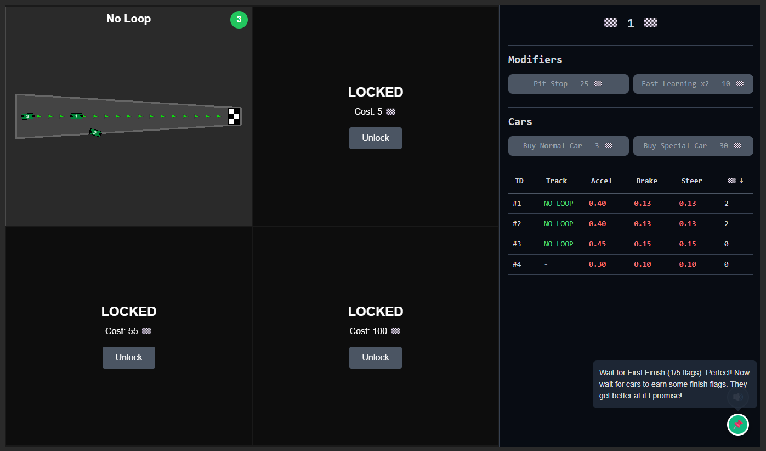The width and height of the screenshot is (766, 451).
Task: Sort cars by the Accel column header
Action: [601, 181]
